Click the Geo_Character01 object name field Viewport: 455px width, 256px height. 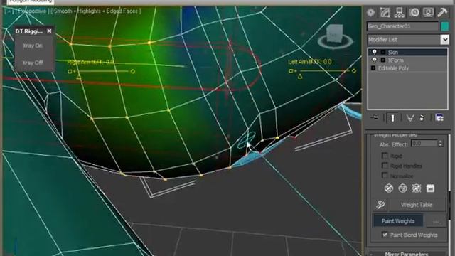402,26
